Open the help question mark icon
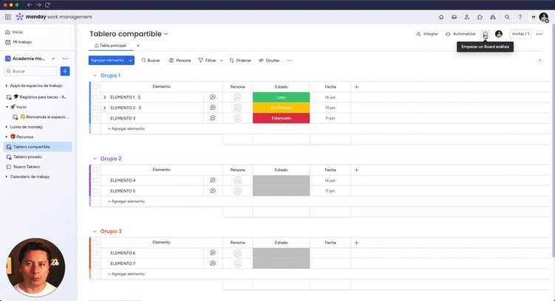 click(520, 16)
